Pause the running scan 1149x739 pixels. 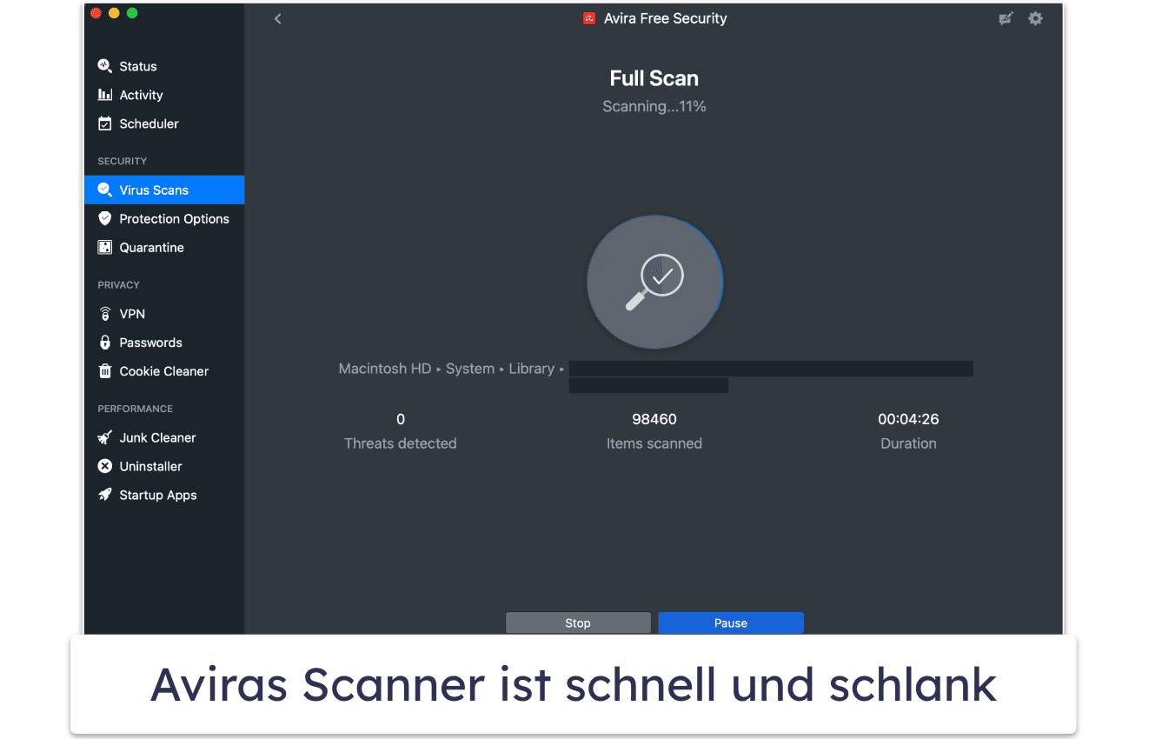(x=731, y=622)
